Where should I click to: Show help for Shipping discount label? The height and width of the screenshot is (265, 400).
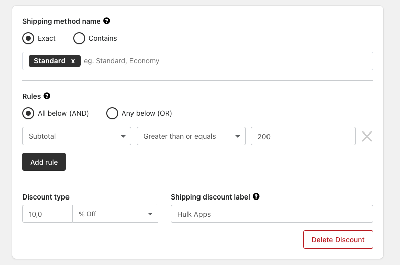256,196
